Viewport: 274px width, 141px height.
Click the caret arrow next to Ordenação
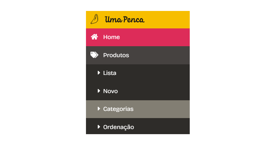tap(99, 127)
